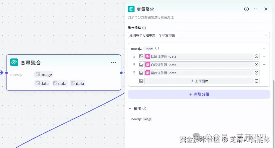Open variable picker for 上传图片 row

pos(257,81)
